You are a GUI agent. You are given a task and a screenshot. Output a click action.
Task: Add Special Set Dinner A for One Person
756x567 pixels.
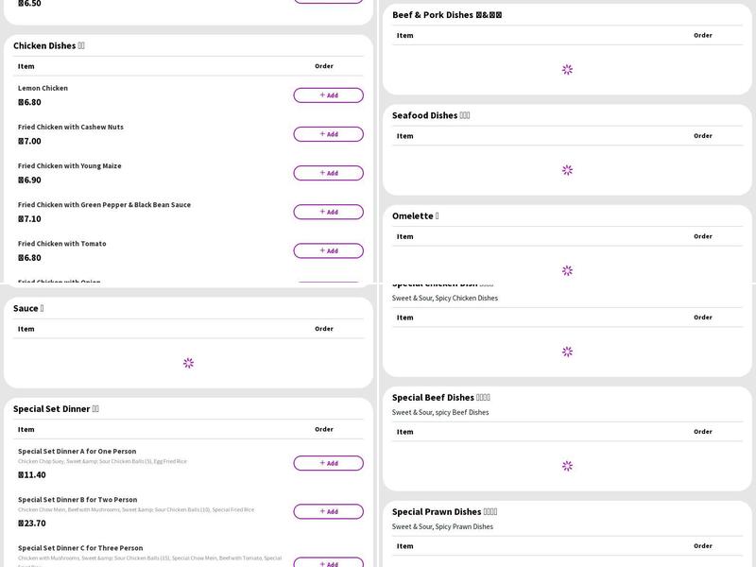[328, 463]
